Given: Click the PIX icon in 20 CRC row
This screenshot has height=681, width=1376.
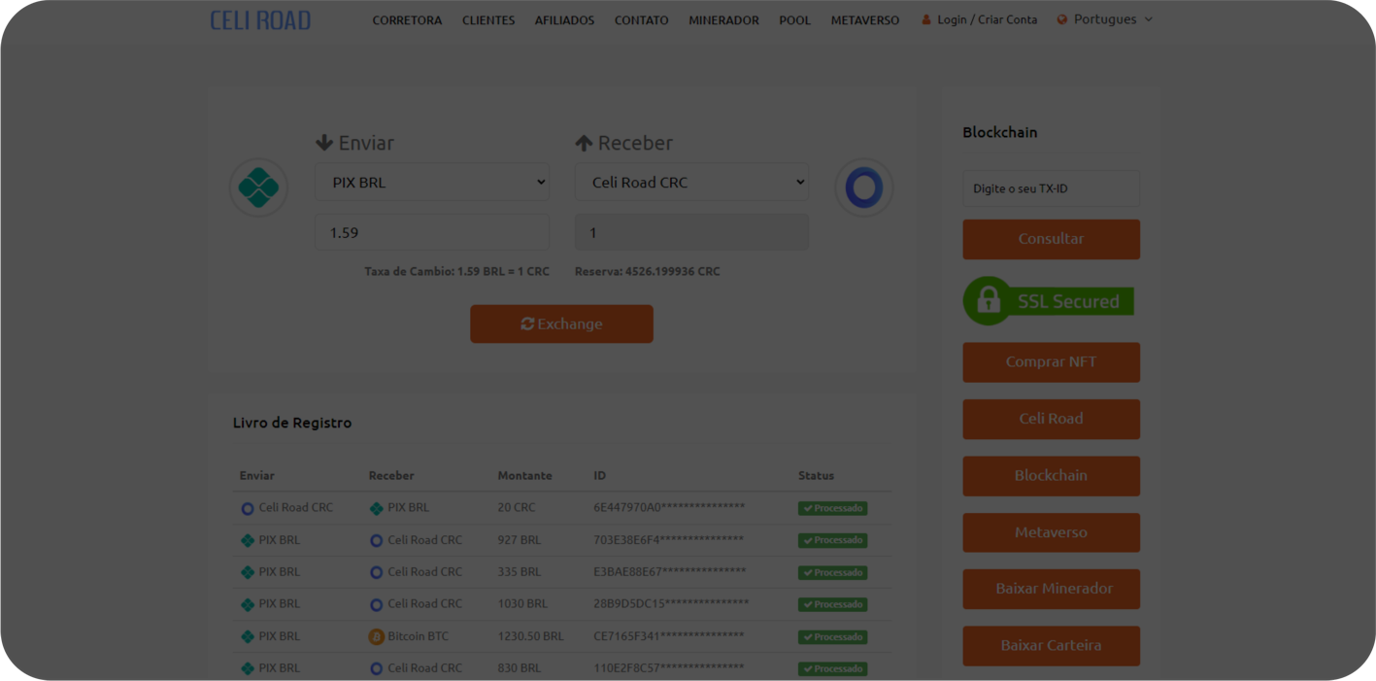Looking at the screenshot, I should coord(377,508).
